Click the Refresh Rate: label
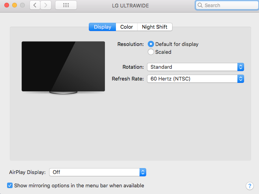 [x=128, y=79]
